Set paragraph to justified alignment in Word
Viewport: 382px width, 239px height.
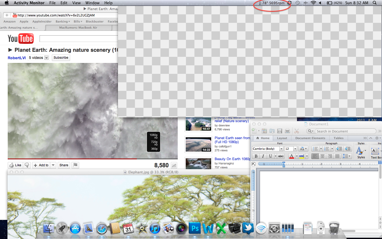coord(337,156)
